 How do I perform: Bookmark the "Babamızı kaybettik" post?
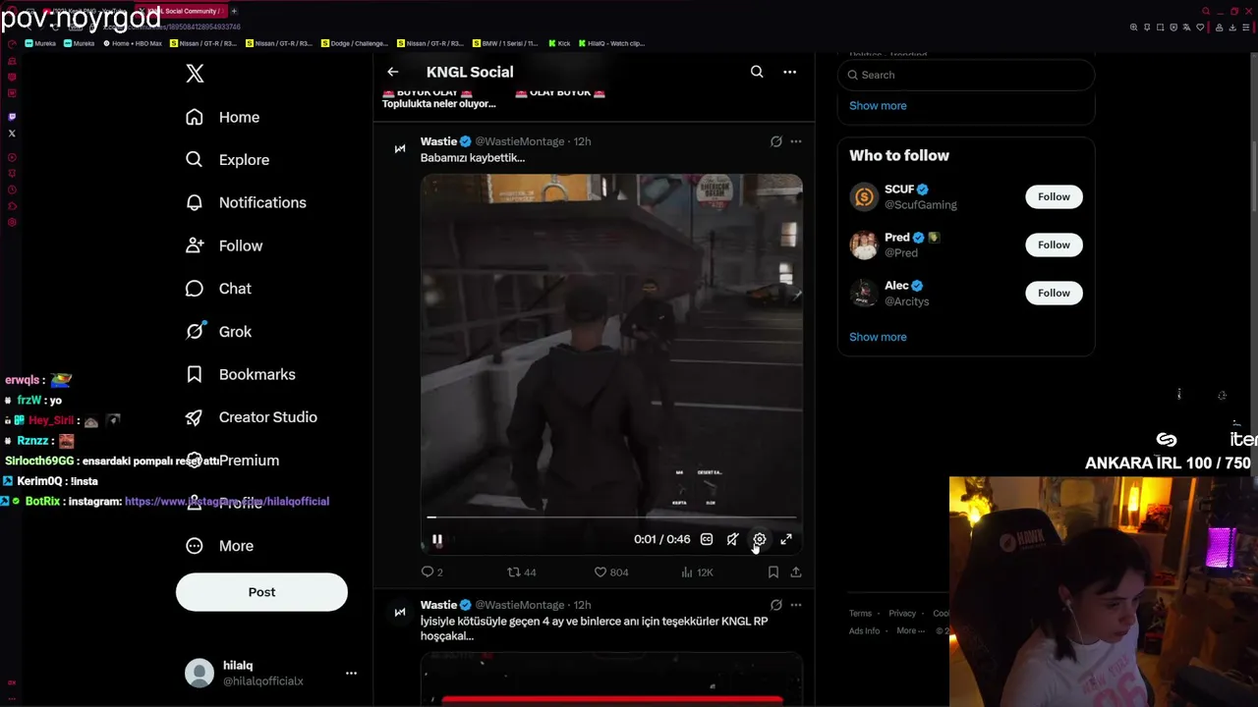pyautogui.click(x=773, y=571)
